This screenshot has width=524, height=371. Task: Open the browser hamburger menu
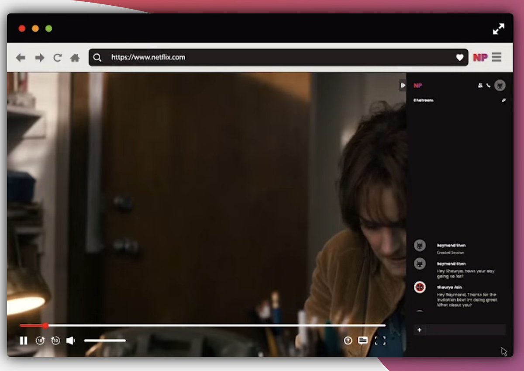click(496, 57)
